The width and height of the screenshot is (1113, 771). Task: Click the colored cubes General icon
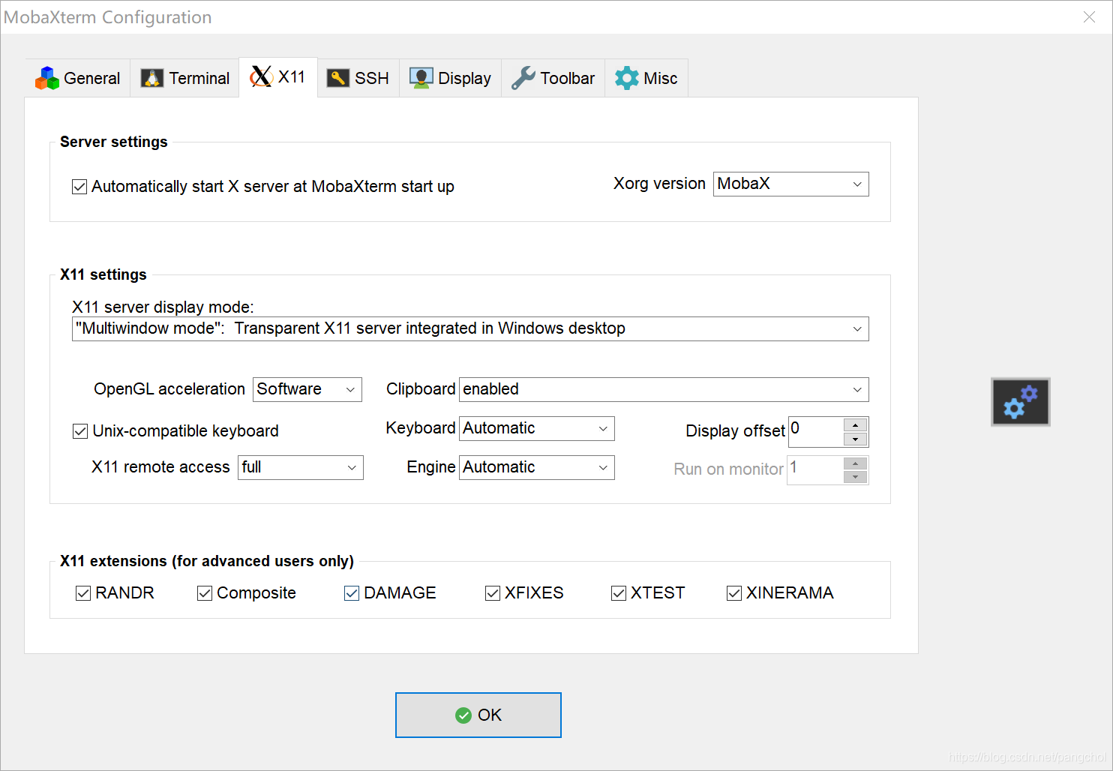[x=47, y=78]
